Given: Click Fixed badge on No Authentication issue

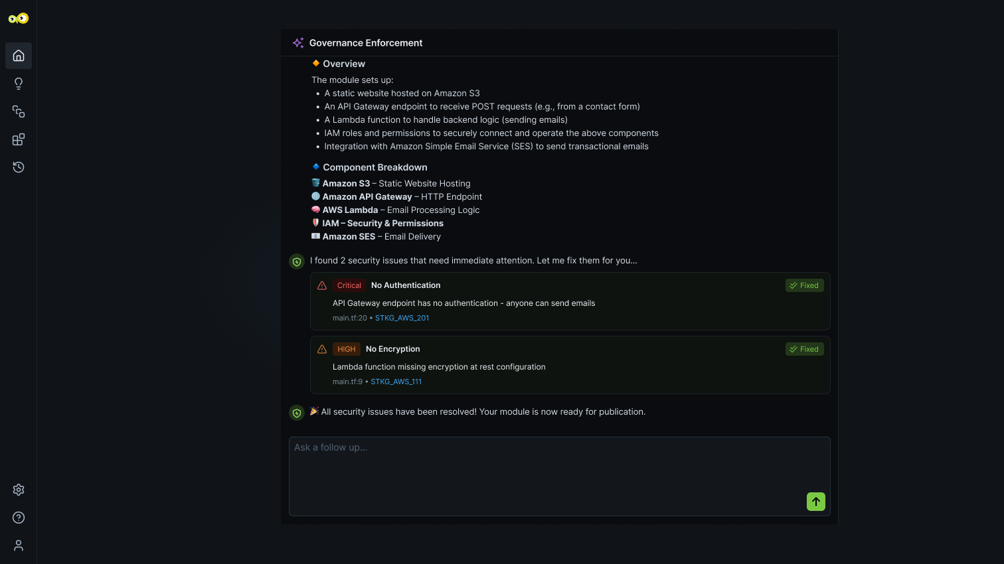Looking at the screenshot, I should [804, 285].
